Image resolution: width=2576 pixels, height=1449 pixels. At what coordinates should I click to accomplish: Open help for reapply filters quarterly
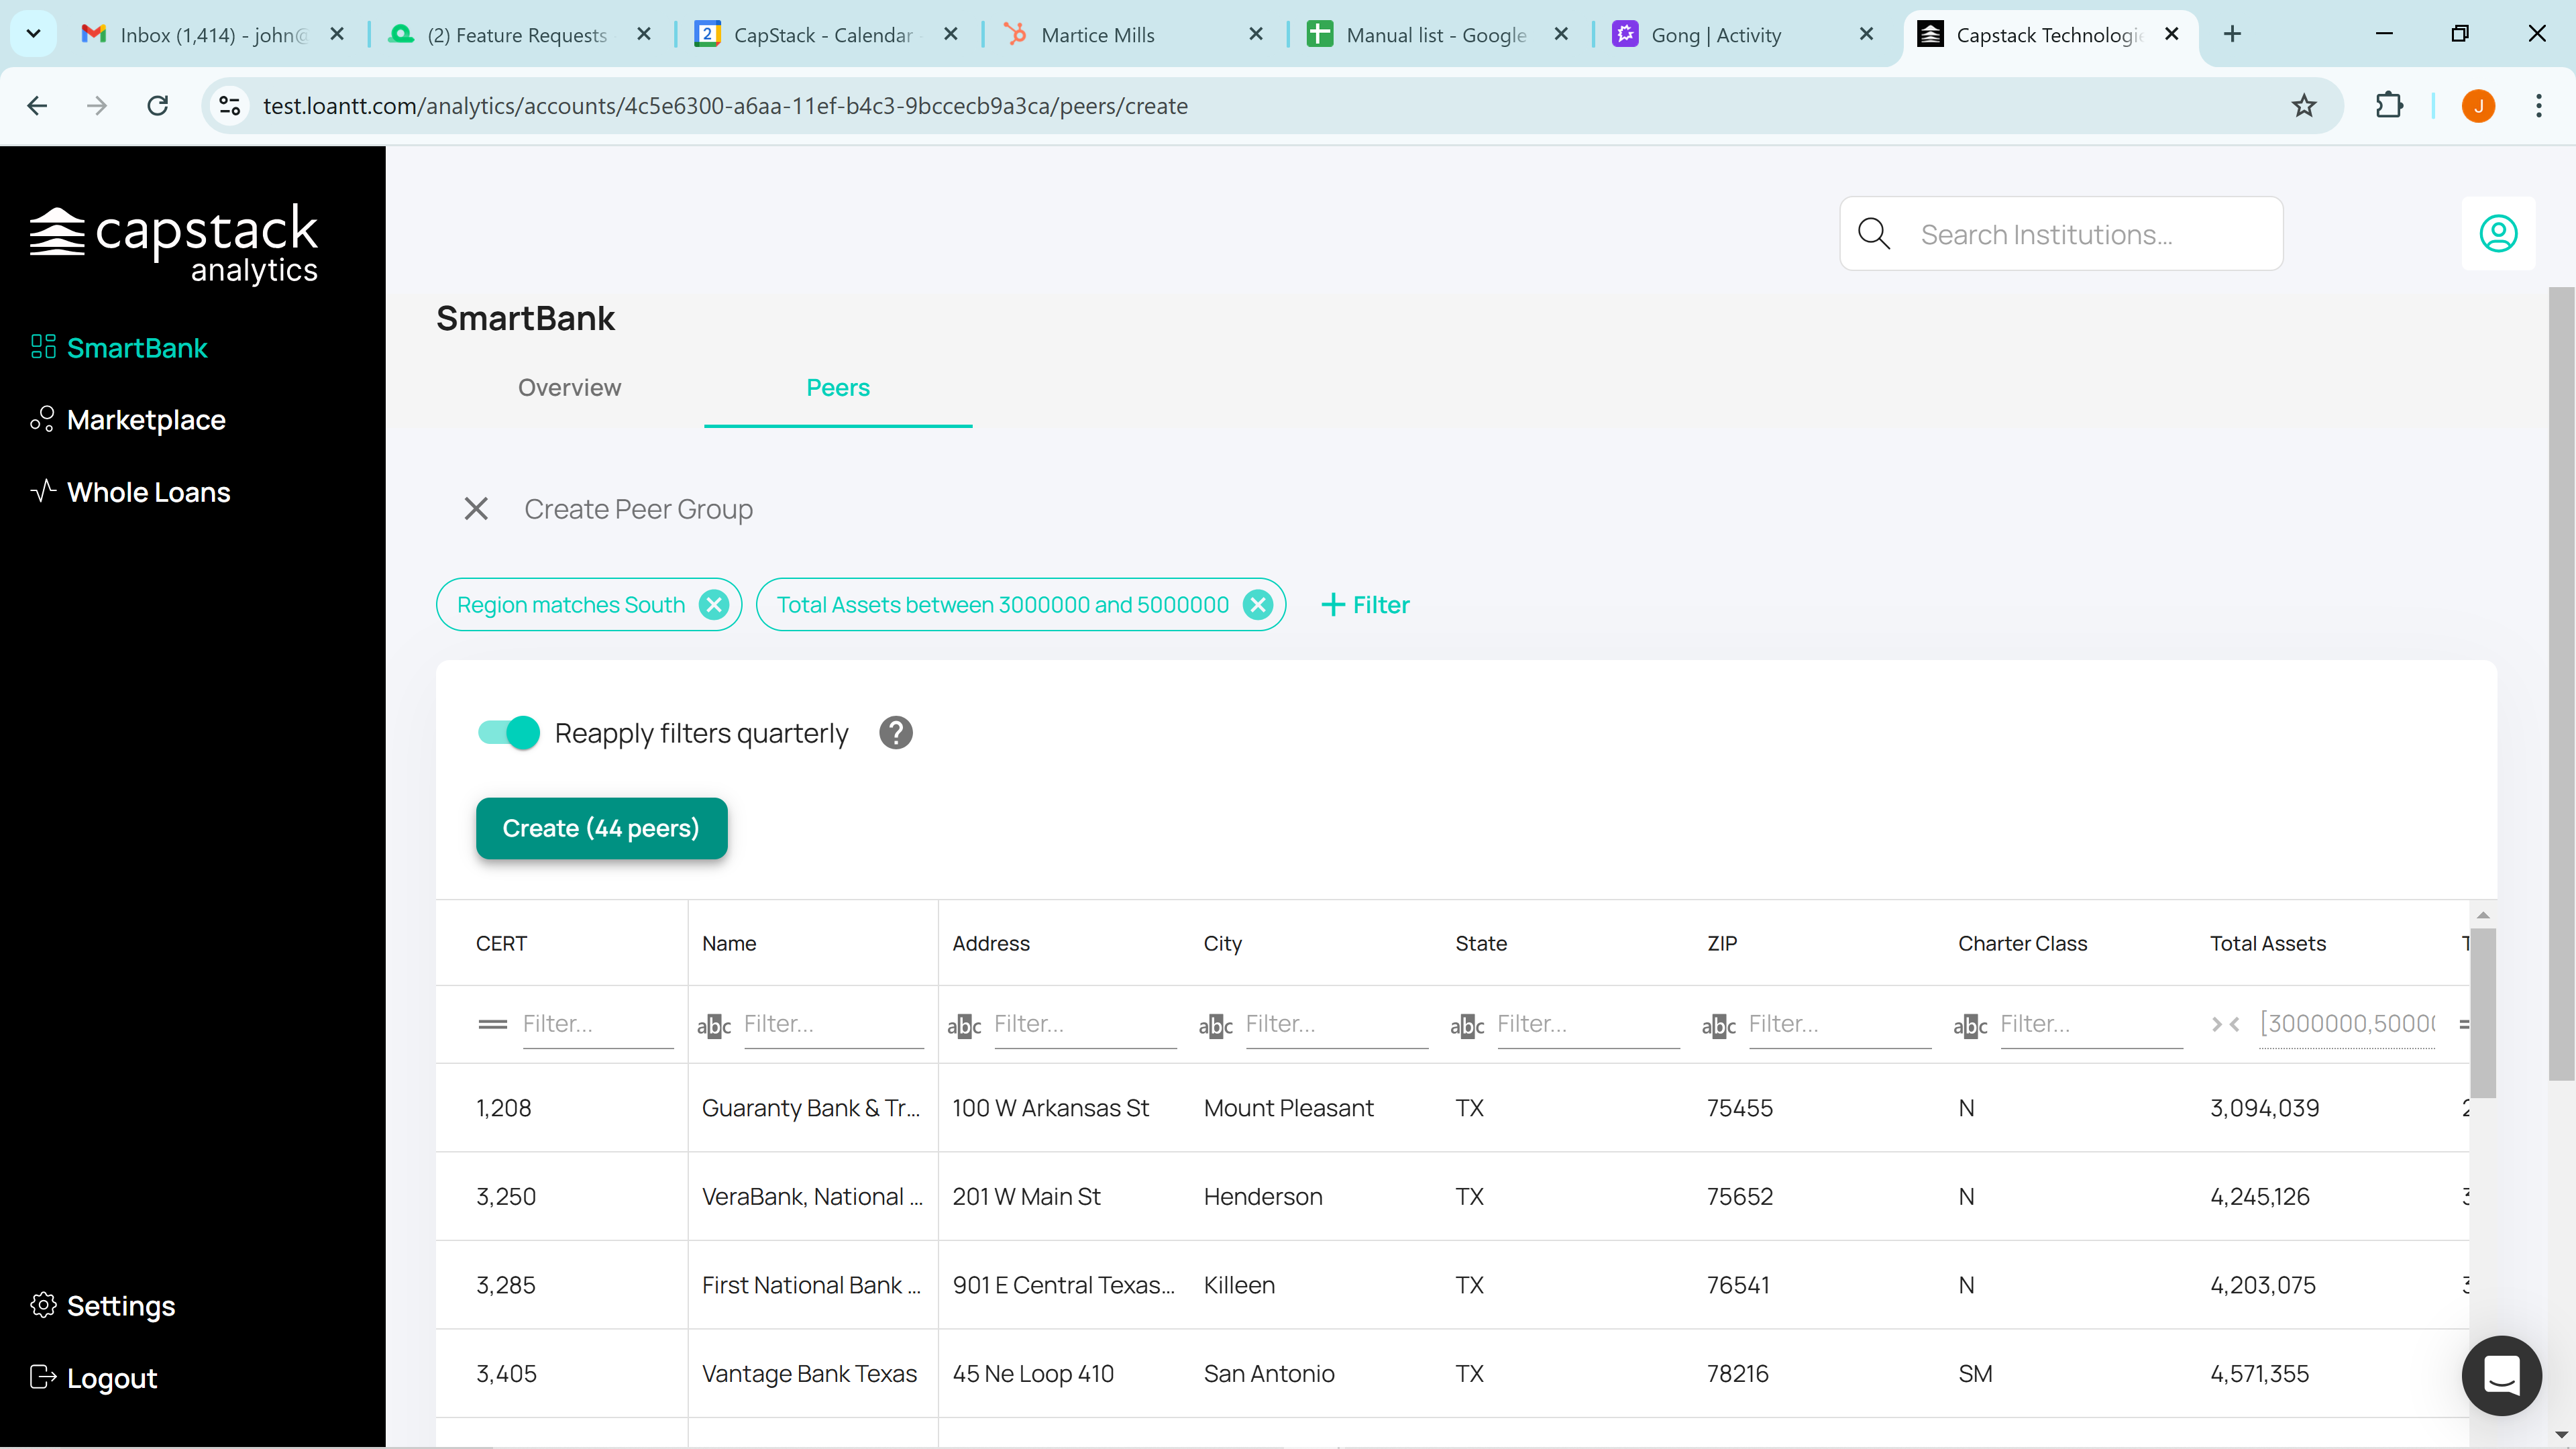pyautogui.click(x=896, y=733)
